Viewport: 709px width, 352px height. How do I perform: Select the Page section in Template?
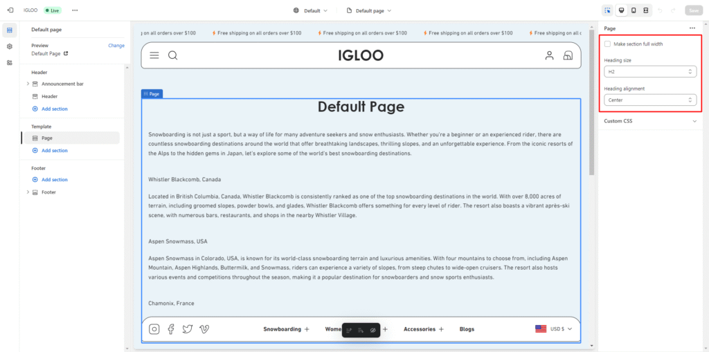point(47,138)
